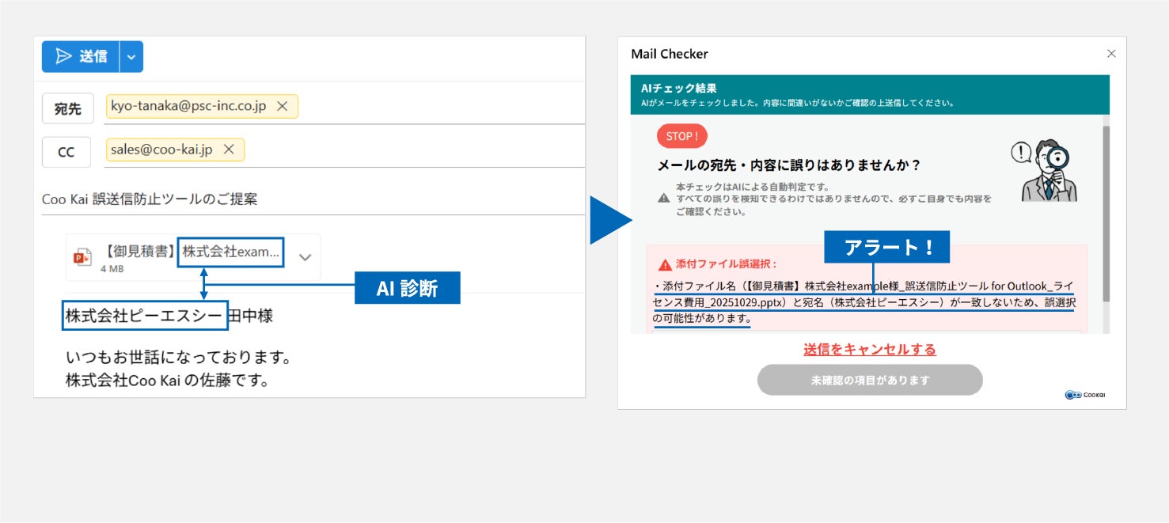Click the 宛先 recipient button
Screen dimensions: 1169x523
coord(68,109)
